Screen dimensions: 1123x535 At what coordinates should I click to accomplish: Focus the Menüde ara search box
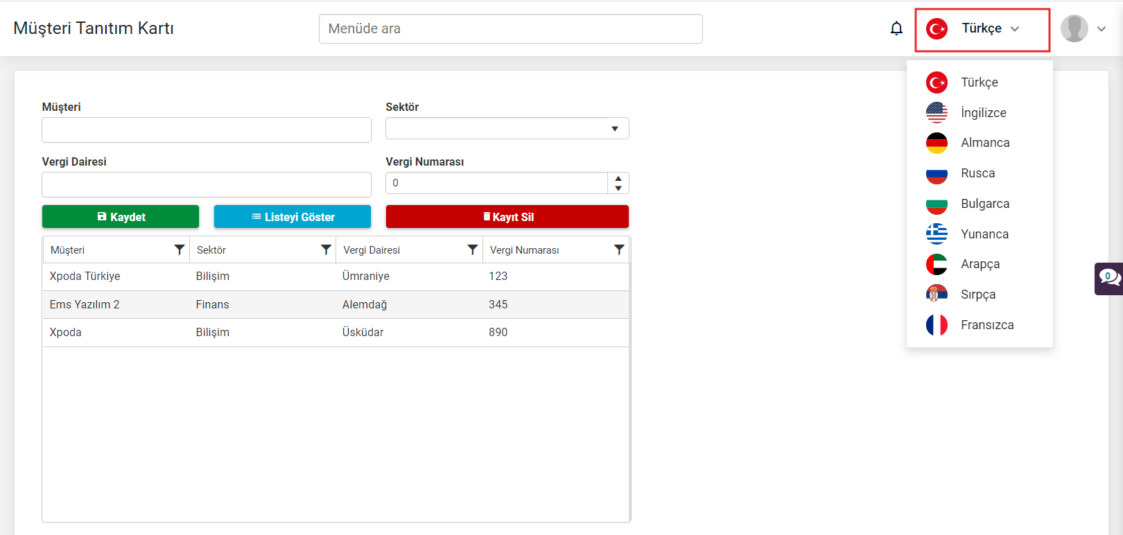click(x=511, y=28)
